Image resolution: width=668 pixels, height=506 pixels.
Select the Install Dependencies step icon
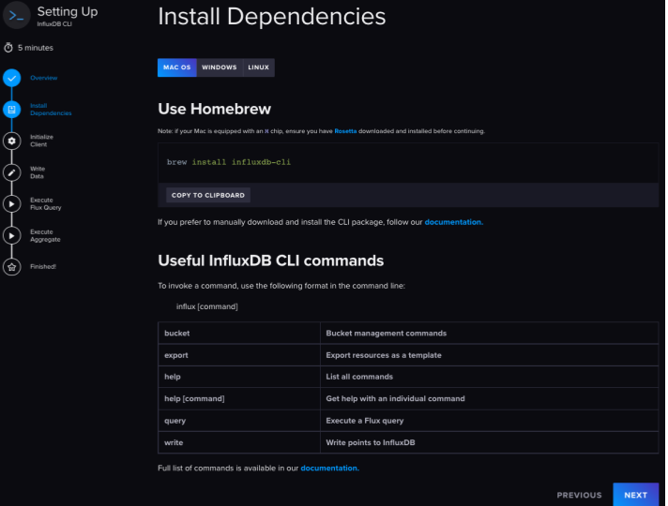click(12, 110)
